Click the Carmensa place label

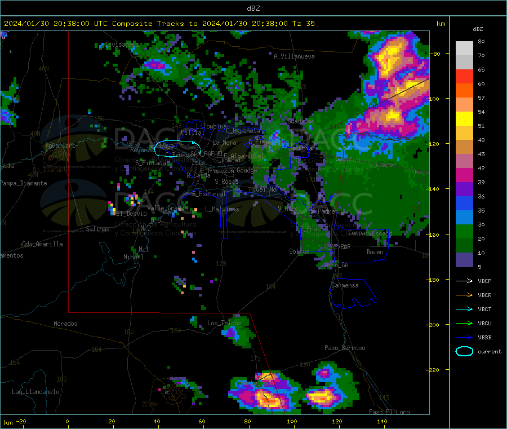(x=345, y=285)
